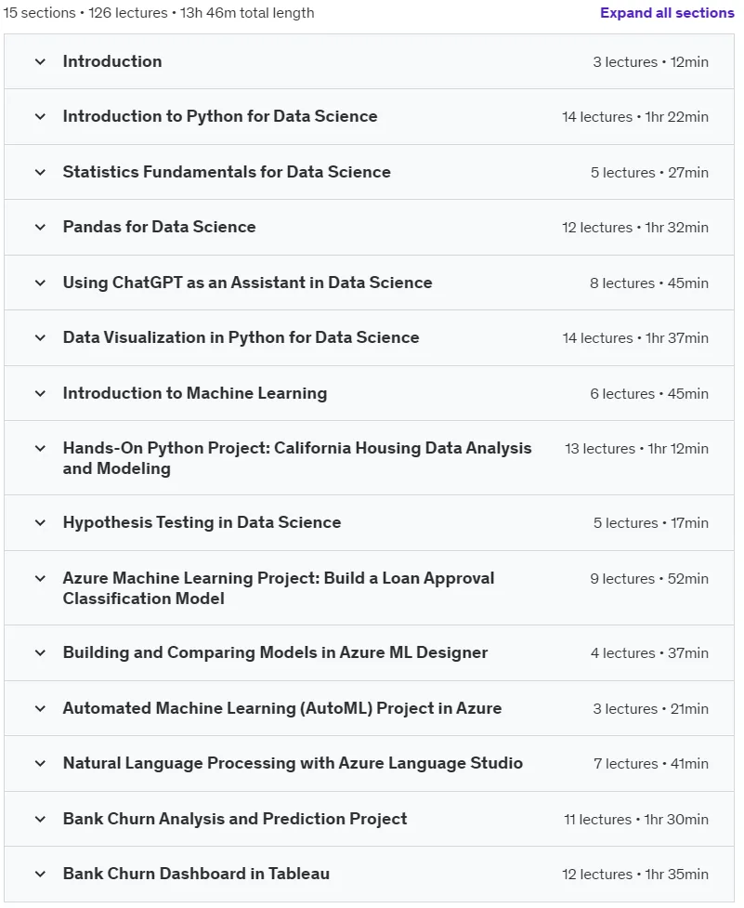Expand Bank Churn Dashboard in Tableau chevron
The image size is (744, 908).
click(x=40, y=874)
